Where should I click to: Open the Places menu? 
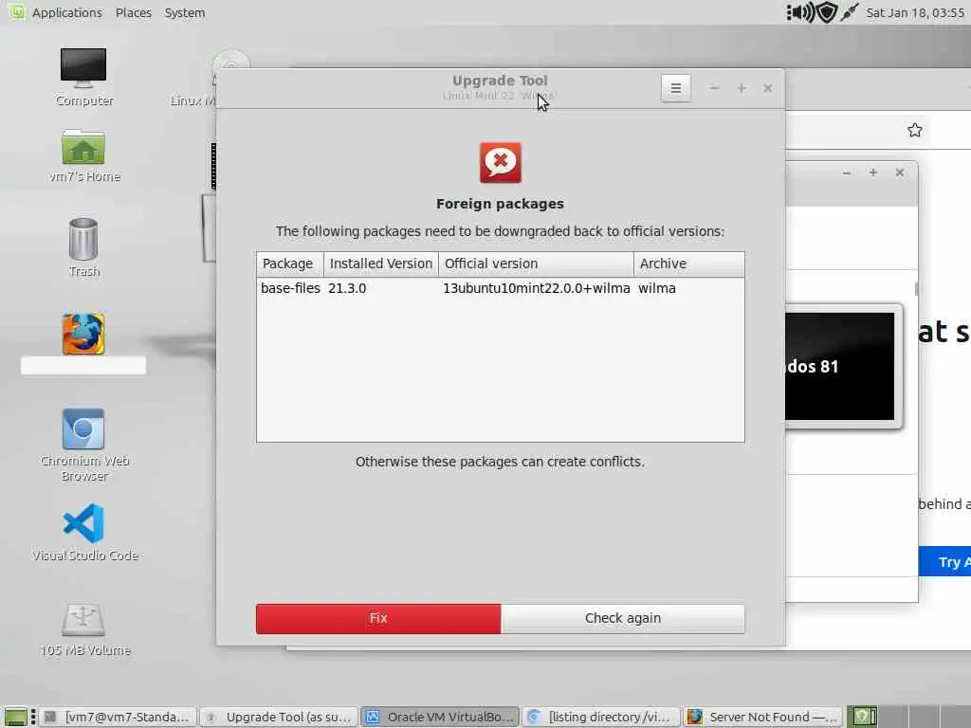[x=133, y=12]
